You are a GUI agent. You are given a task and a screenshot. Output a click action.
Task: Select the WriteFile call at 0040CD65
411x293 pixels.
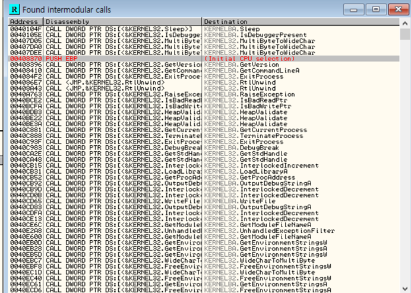(x=204, y=201)
